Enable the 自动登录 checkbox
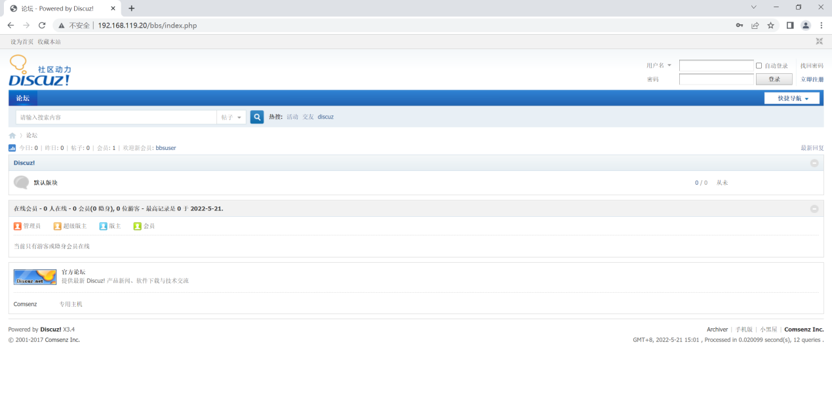 [x=759, y=66]
